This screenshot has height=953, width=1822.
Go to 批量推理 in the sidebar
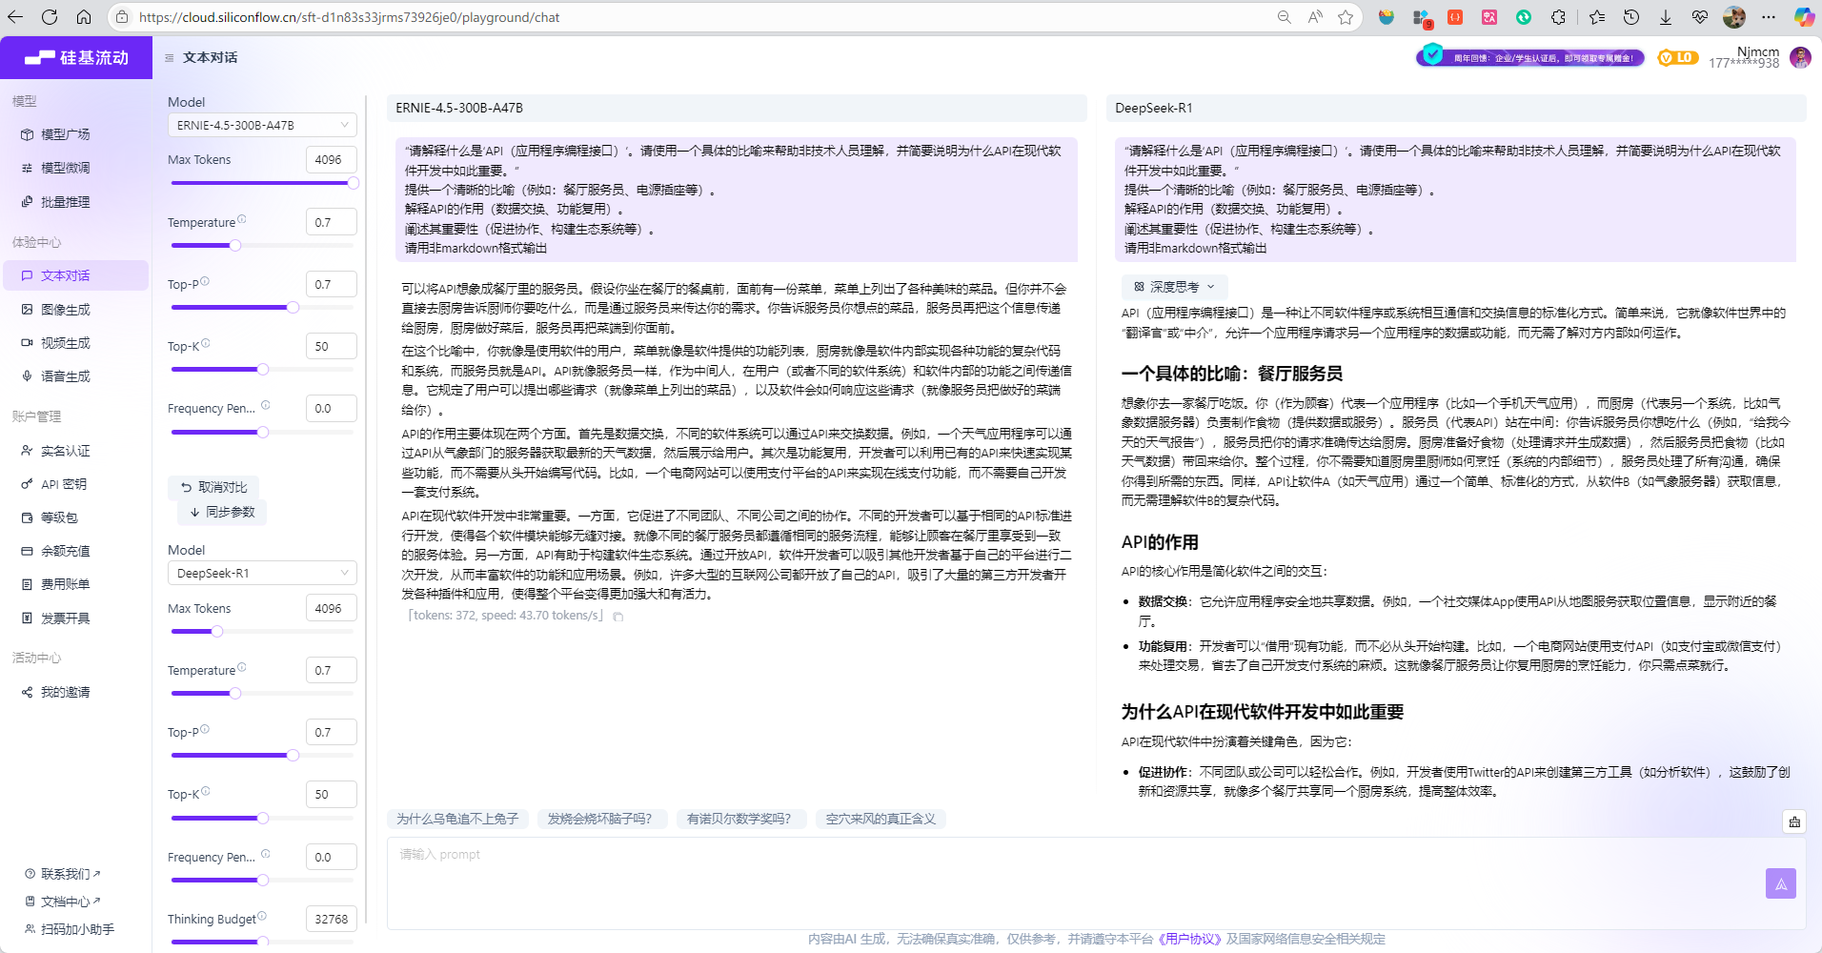pyautogui.click(x=65, y=202)
